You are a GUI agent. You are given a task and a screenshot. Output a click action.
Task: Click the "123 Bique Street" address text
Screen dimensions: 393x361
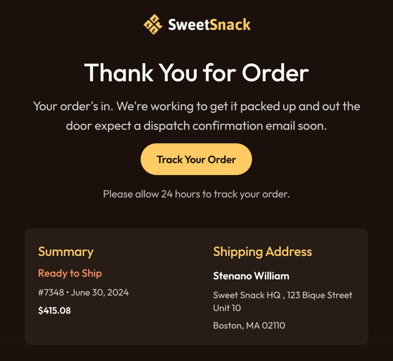coord(320,295)
